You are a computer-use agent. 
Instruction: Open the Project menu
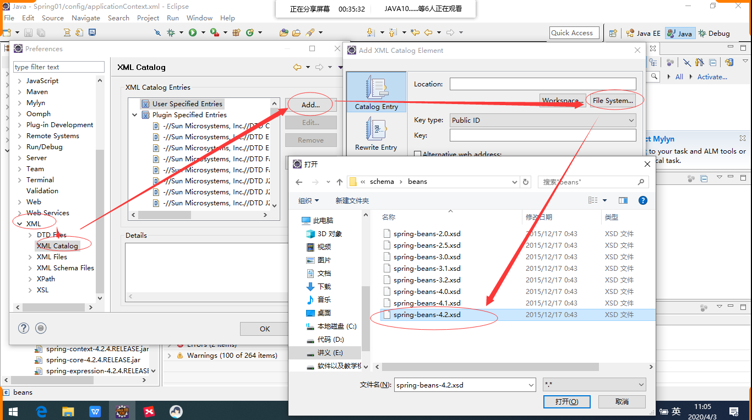click(x=148, y=18)
